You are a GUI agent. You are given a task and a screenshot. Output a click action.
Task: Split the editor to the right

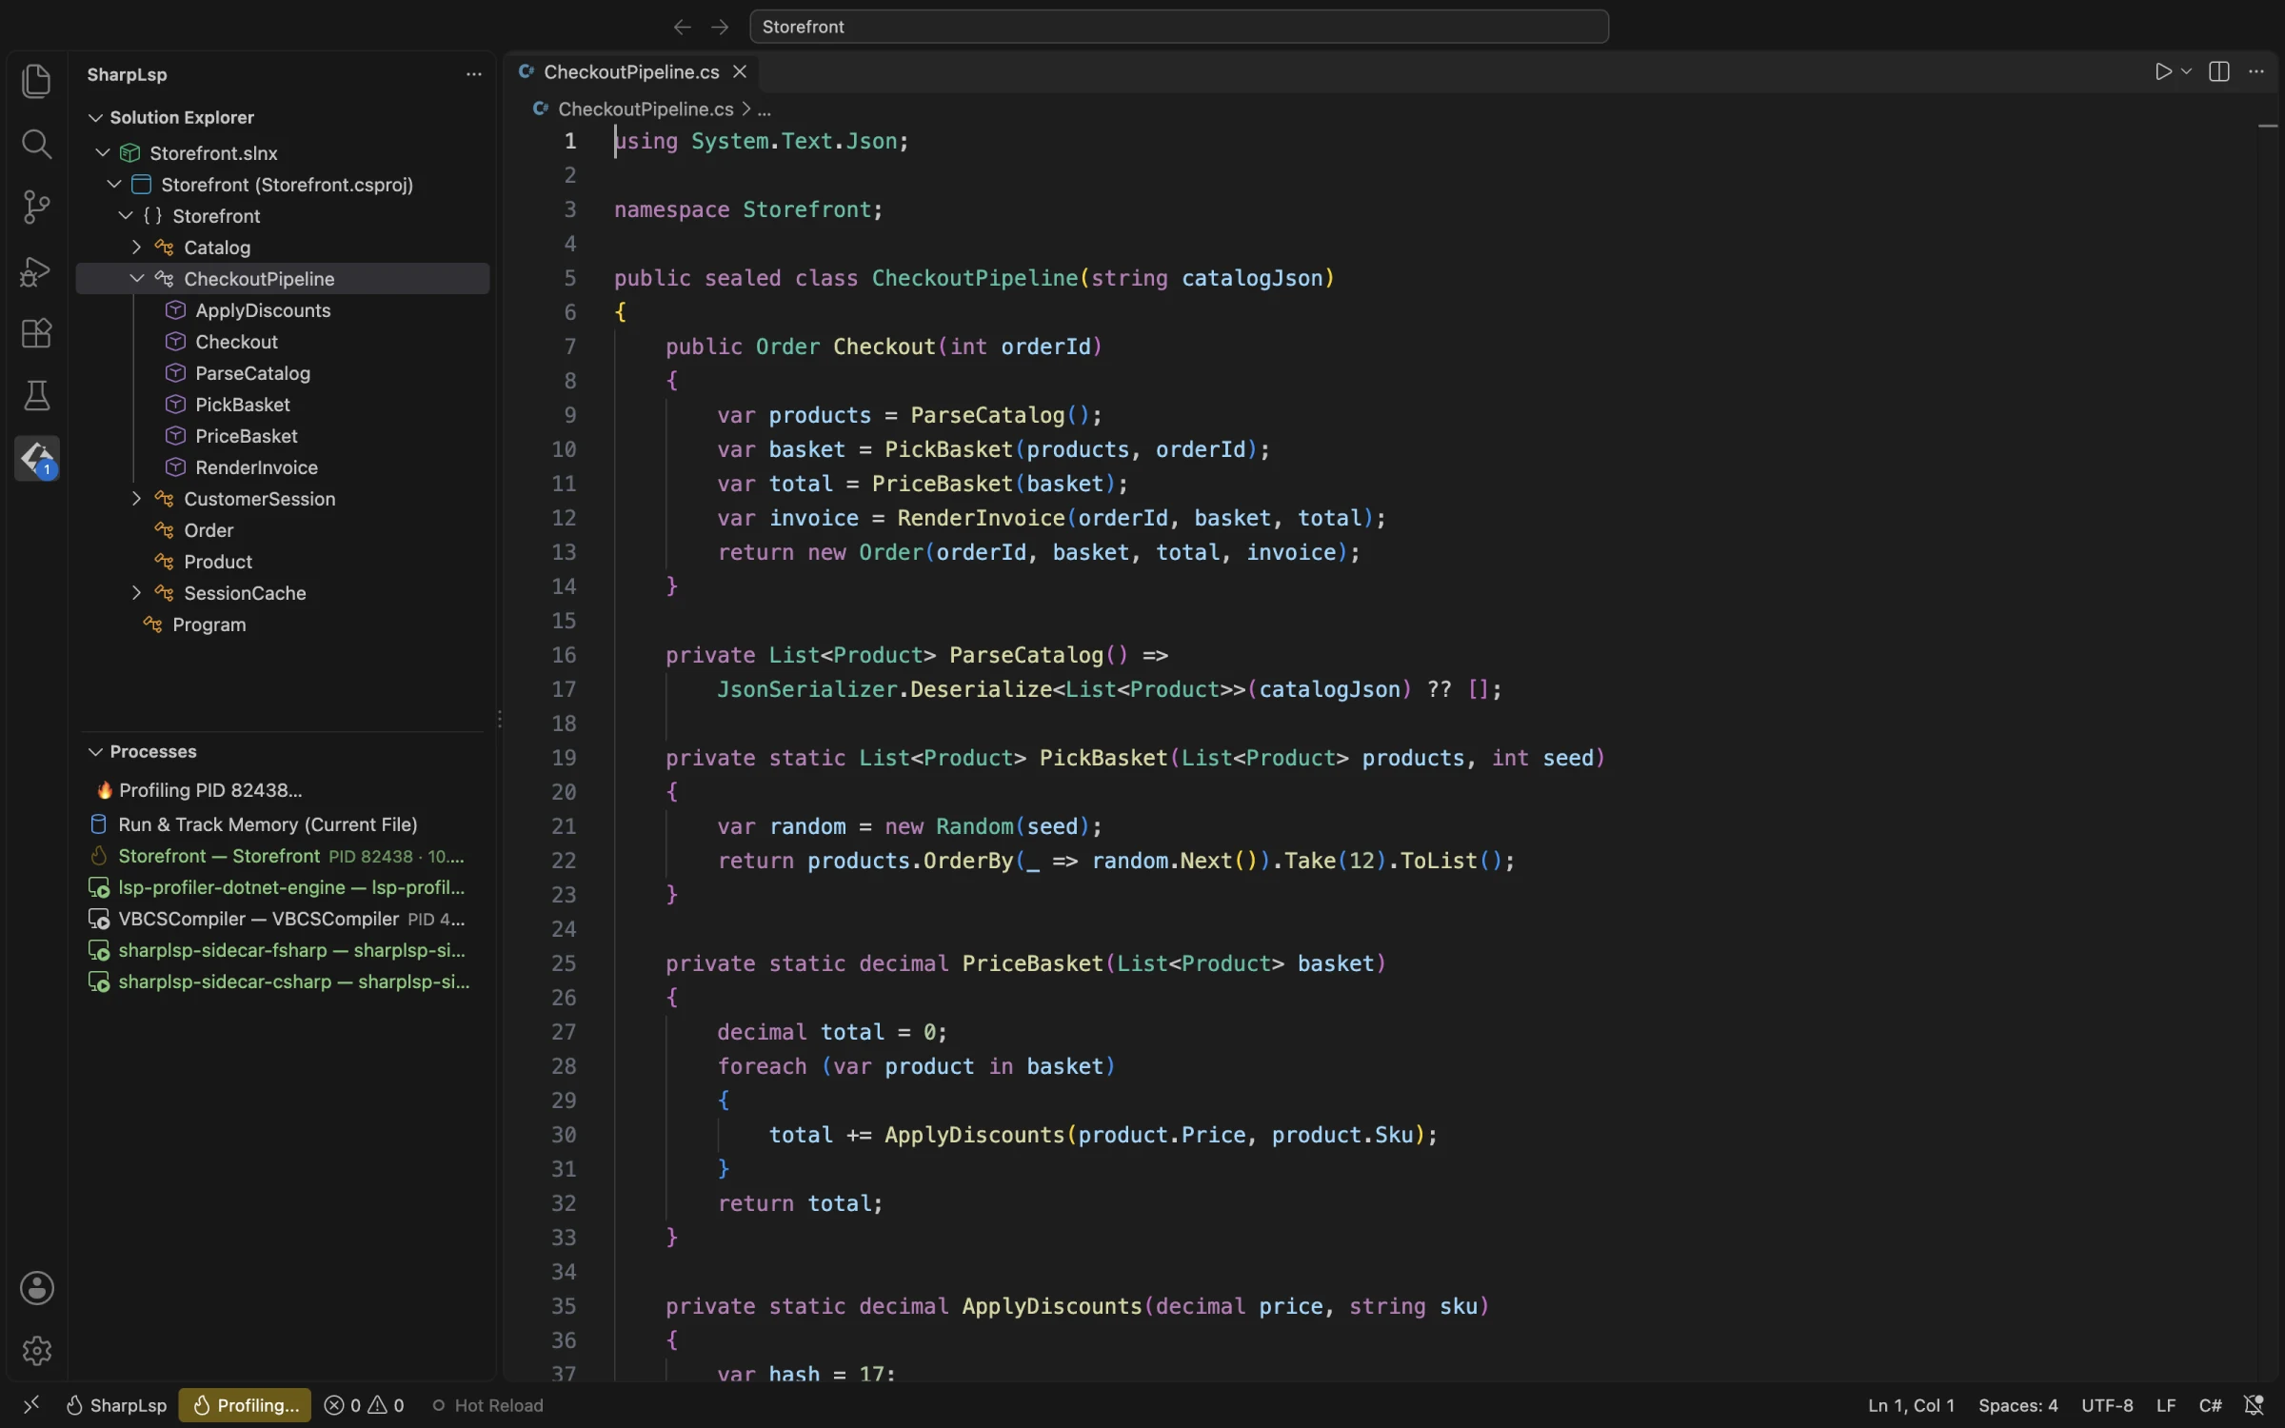tap(2219, 72)
